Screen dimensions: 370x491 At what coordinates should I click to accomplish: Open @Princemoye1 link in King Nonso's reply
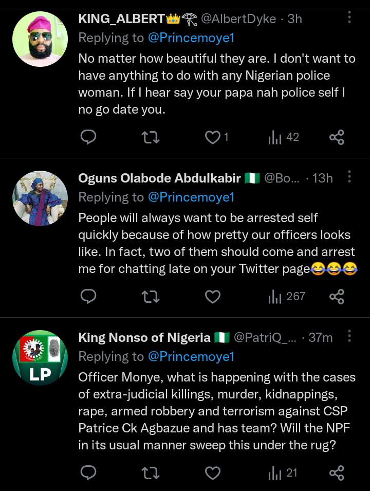click(191, 356)
